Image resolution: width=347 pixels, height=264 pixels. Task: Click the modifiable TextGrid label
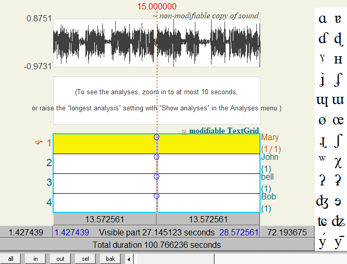(220, 131)
